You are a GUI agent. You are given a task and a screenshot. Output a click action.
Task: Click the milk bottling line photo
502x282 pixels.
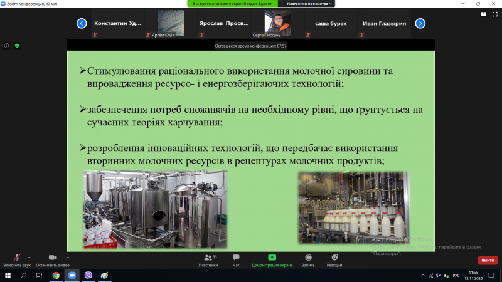[353, 207]
